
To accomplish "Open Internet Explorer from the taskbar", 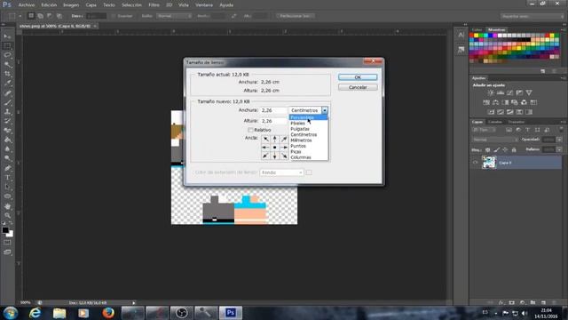I will [35, 313].
